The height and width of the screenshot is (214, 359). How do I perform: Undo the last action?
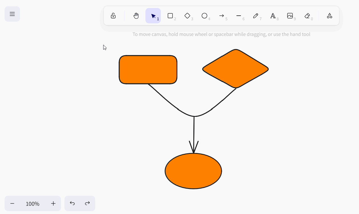[72, 203]
